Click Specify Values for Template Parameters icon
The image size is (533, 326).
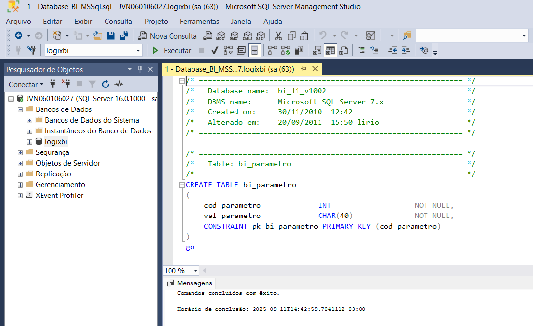pyautogui.click(x=424, y=50)
